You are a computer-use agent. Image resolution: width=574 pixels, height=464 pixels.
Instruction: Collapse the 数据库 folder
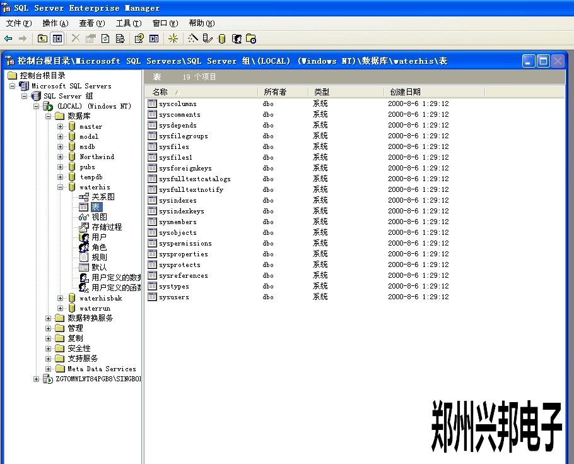tap(49, 117)
